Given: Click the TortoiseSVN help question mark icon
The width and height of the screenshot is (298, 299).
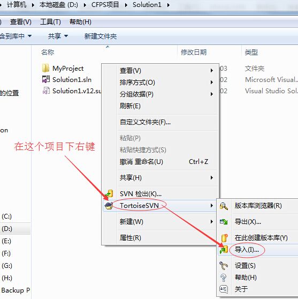Looking at the screenshot, I should [x=224, y=278].
